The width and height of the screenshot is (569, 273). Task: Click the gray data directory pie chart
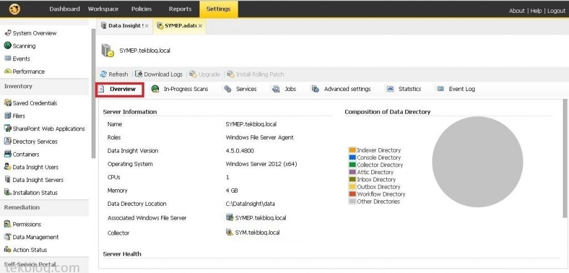477,161
